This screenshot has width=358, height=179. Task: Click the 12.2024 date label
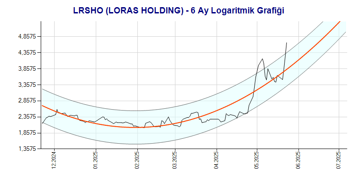click(54, 160)
